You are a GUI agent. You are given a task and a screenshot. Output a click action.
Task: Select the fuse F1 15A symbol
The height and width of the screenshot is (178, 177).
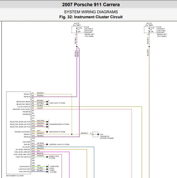[78, 30]
